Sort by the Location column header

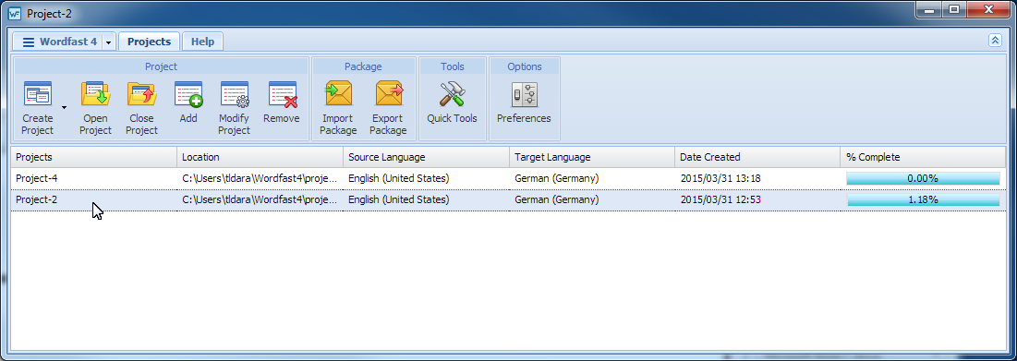[x=260, y=157]
